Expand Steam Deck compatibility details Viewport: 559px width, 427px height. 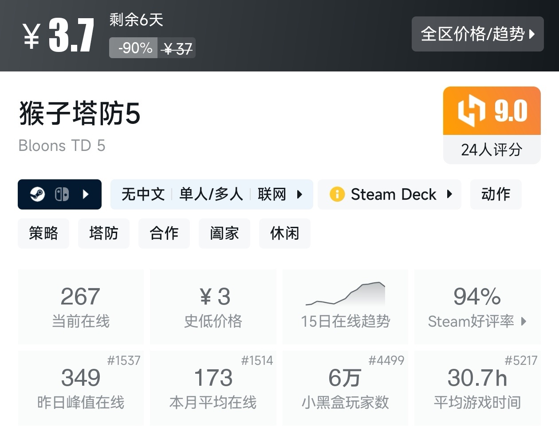coord(450,194)
